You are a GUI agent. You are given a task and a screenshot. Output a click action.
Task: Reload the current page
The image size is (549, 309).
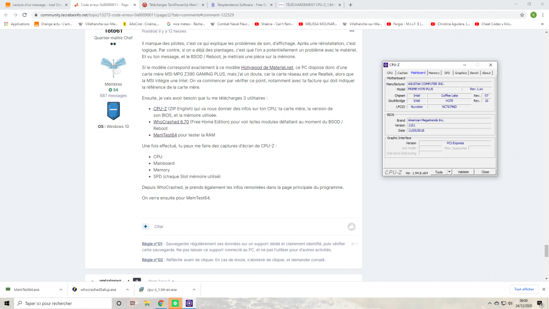(x=25, y=15)
